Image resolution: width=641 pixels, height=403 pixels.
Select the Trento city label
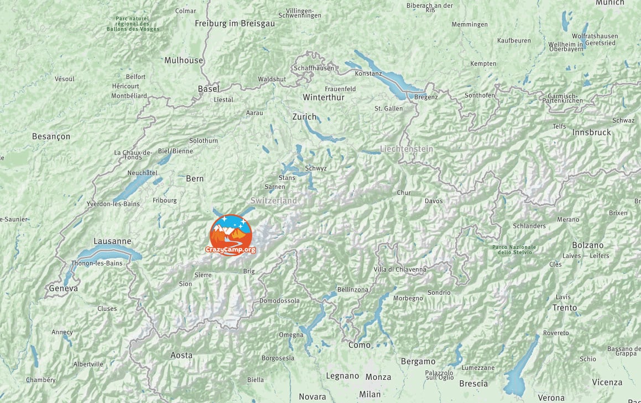[565, 308]
